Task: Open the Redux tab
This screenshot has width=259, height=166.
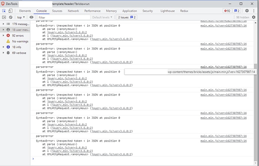Action: [x=184, y=11]
